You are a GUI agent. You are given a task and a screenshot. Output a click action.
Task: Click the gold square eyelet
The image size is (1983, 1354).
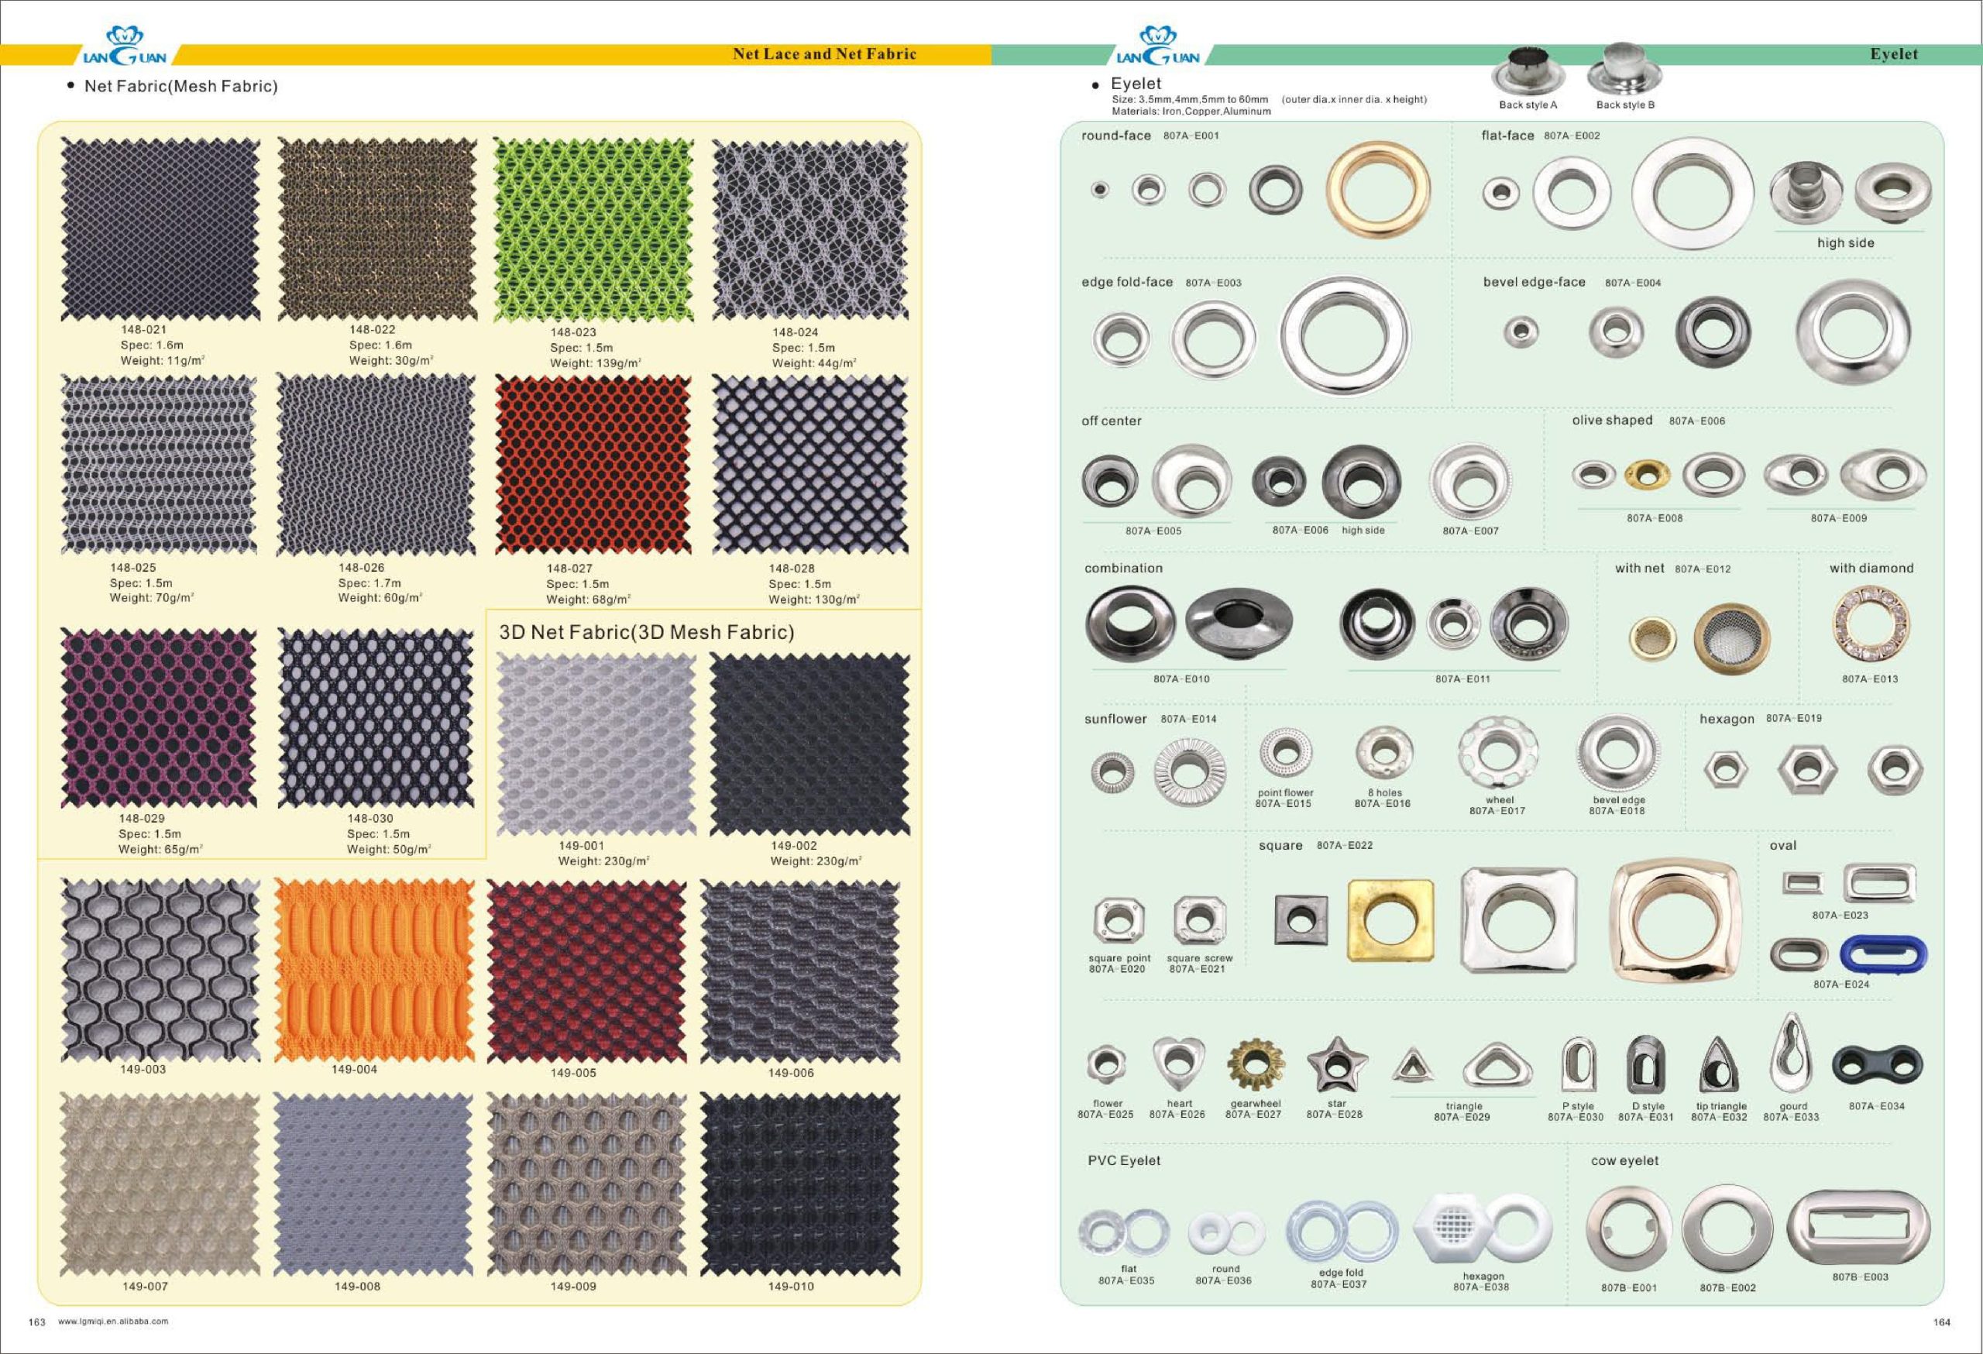pos(1390,920)
